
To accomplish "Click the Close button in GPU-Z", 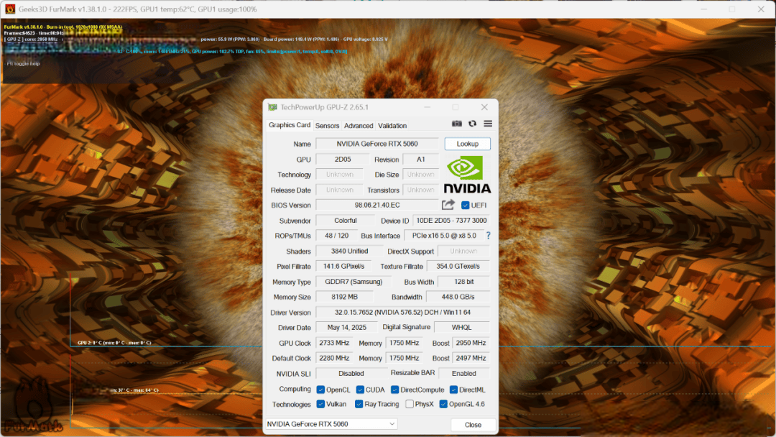I will [x=473, y=425].
